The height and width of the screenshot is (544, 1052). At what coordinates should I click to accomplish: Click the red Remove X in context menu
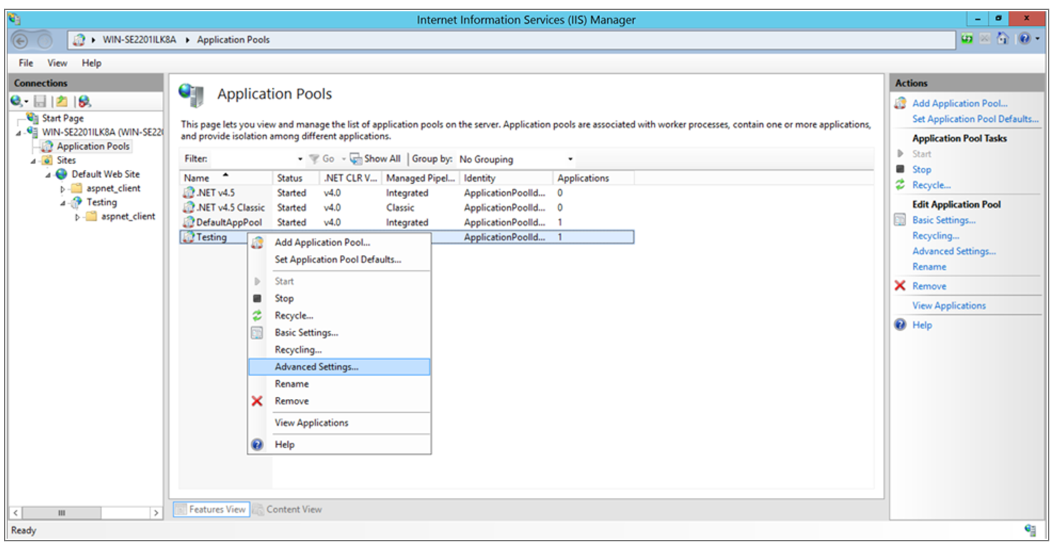[257, 401]
